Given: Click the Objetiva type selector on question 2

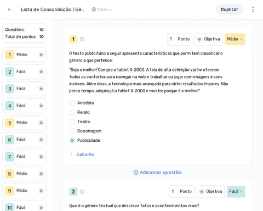Looking at the screenshot, I should pyautogui.click(x=210, y=191).
